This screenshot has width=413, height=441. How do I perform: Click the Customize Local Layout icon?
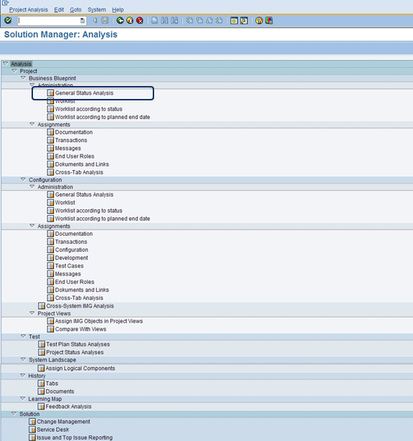pos(269,21)
